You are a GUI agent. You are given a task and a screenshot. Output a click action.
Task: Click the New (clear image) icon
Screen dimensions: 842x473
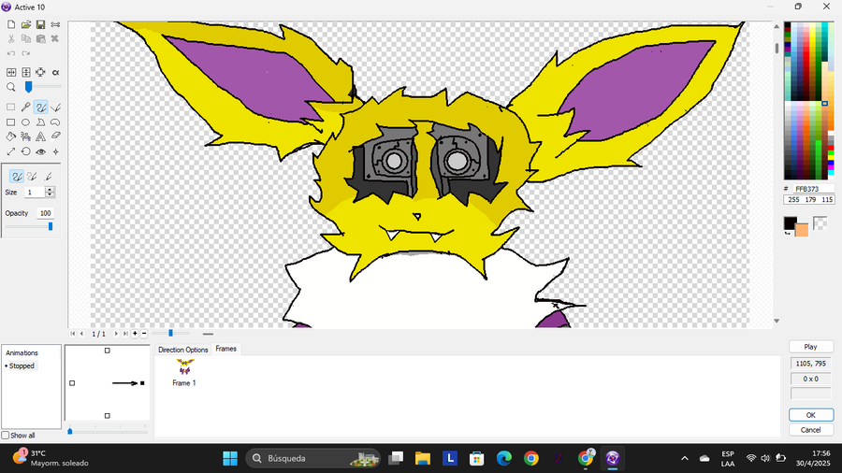pos(10,24)
